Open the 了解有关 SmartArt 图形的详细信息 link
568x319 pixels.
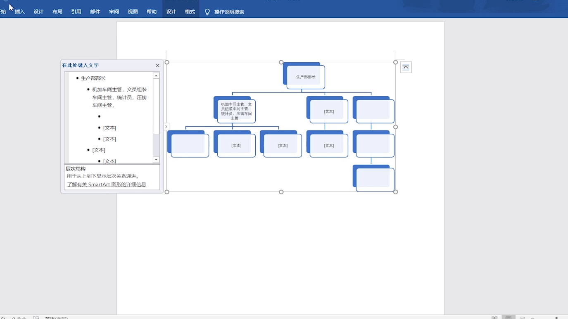[107, 184]
